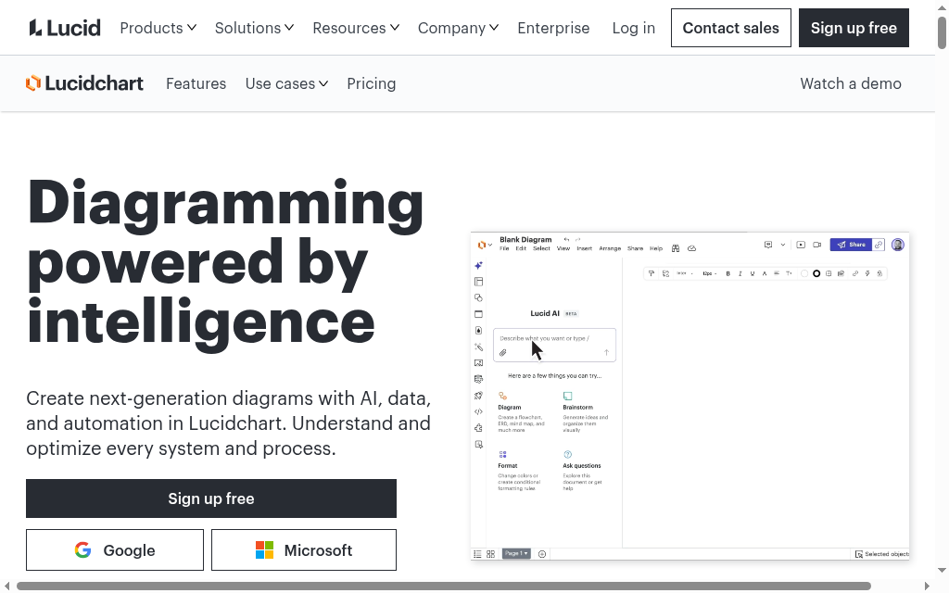Select the Brainstorm suggestion in Lucid AI
This screenshot has height=593, width=949.
coord(586,412)
